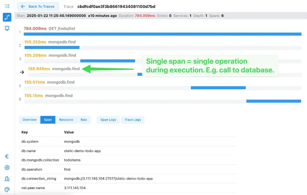Select the 155.511ms mongodb.find span
The width and height of the screenshot is (307, 195).
tap(61, 82)
